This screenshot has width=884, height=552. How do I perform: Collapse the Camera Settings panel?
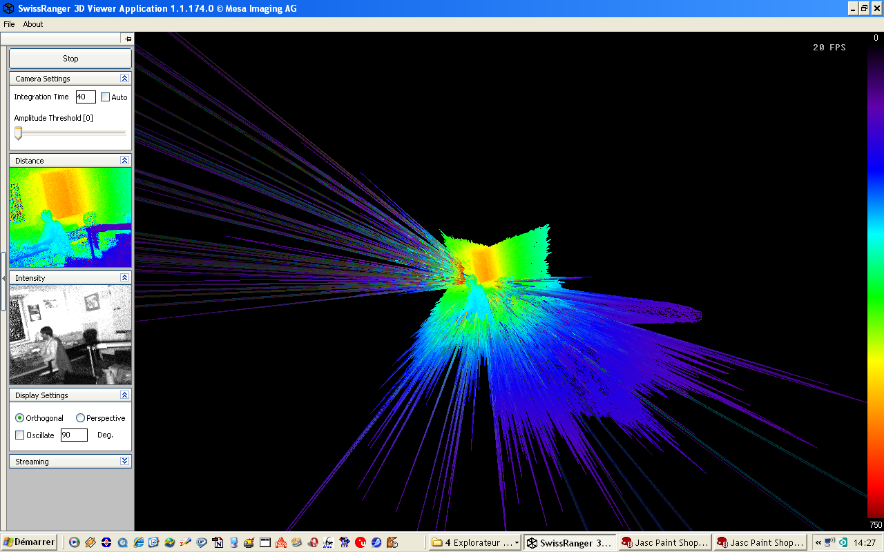coord(125,79)
